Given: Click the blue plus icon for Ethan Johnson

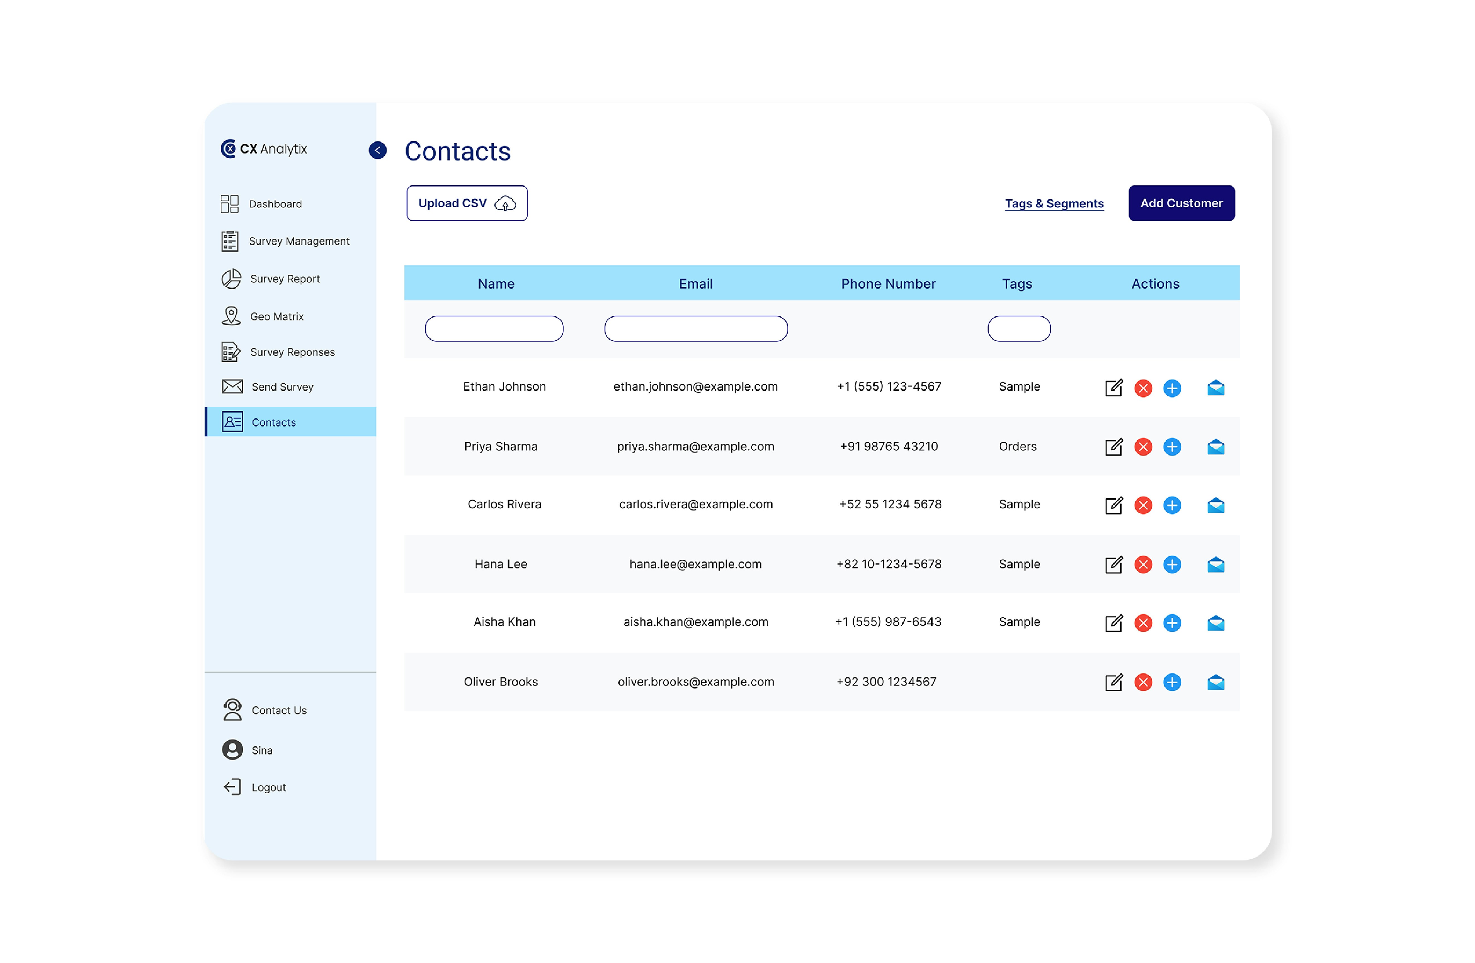Looking at the screenshot, I should (x=1172, y=388).
